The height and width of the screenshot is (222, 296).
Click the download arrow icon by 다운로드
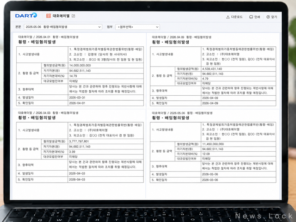[228, 17]
